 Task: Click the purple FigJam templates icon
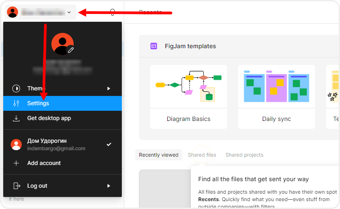[x=154, y=46]
